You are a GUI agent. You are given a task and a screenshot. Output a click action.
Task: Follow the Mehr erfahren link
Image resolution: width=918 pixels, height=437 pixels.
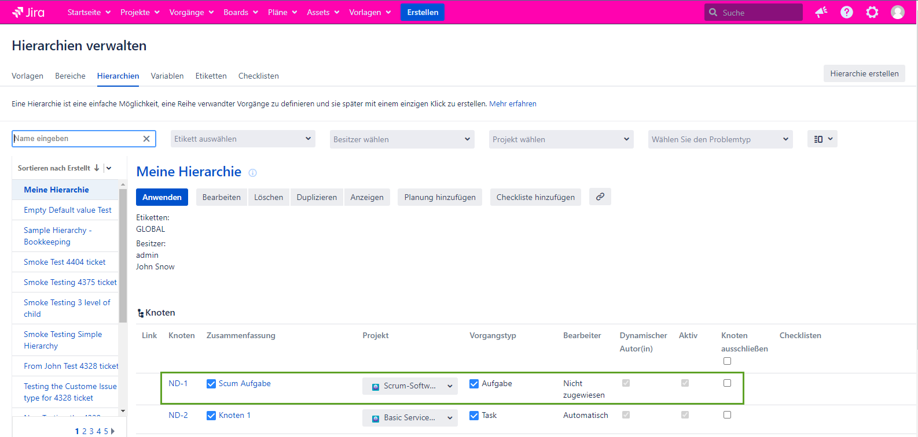[x=512, y=104]
